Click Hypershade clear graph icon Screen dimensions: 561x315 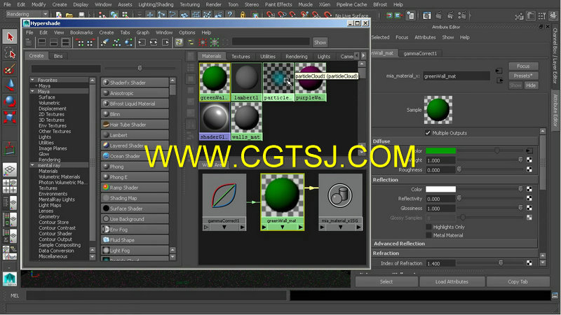click(104, 43)
